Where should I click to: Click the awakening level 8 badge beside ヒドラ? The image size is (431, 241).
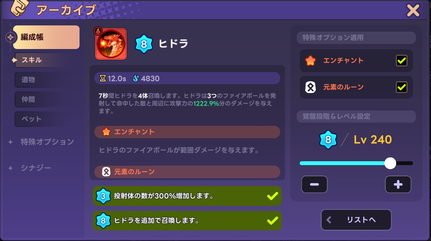[144, 44]
